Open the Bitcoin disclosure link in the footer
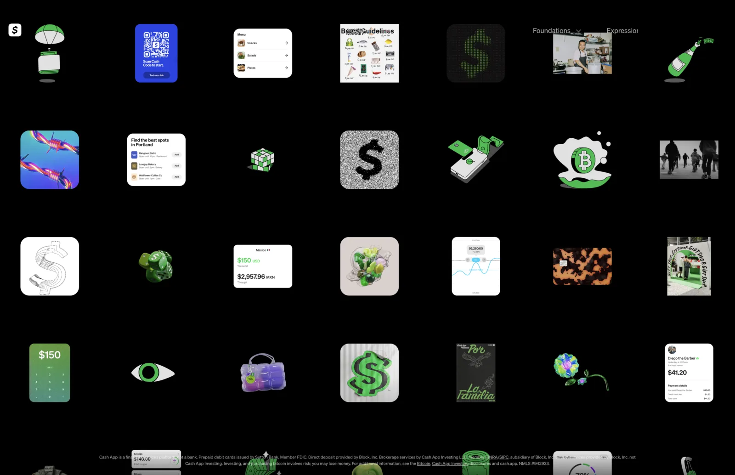 click(424, 464)
